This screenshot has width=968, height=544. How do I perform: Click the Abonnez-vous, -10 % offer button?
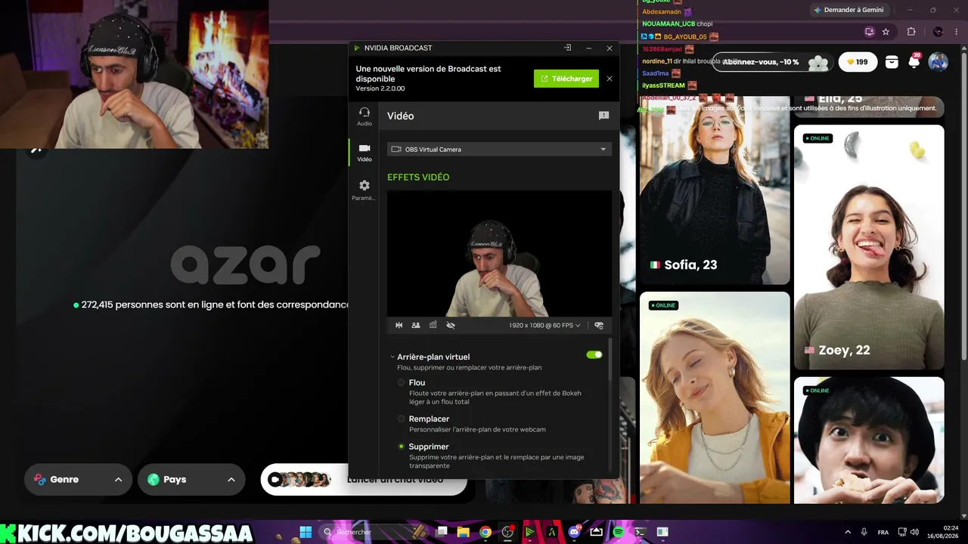[x=771, y=62]
